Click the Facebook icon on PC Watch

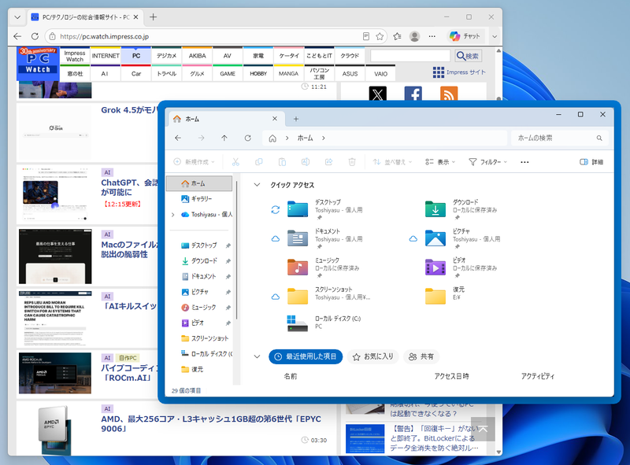pyautogui.click(x=413, y=94)
